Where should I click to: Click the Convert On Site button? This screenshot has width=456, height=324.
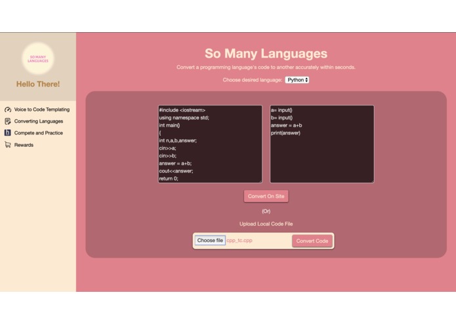point(266,196)
